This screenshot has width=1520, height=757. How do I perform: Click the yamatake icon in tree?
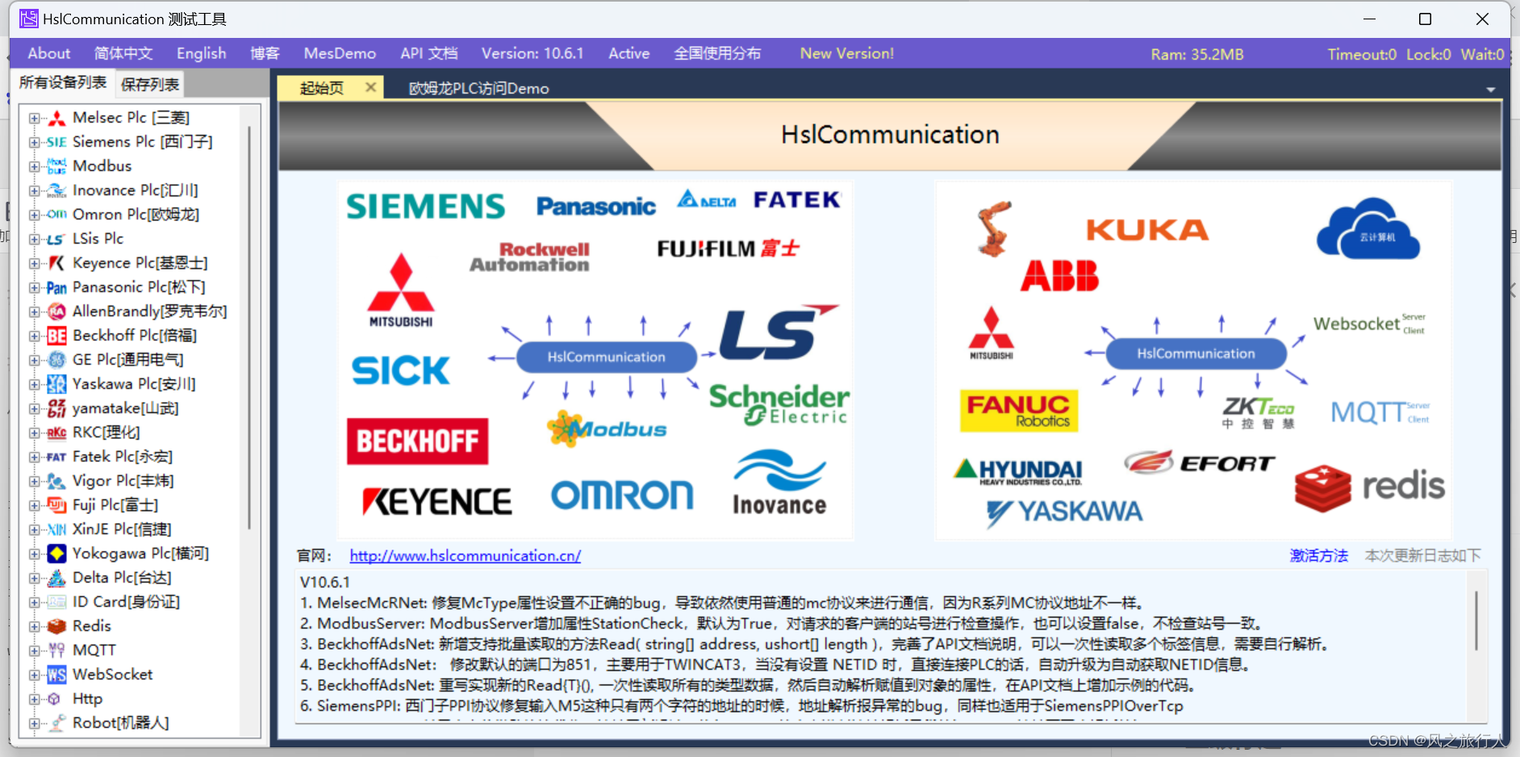tap(56, 408)
